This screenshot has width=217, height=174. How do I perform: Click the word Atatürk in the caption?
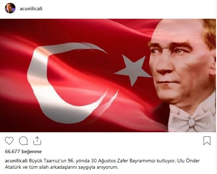point(12,167)
